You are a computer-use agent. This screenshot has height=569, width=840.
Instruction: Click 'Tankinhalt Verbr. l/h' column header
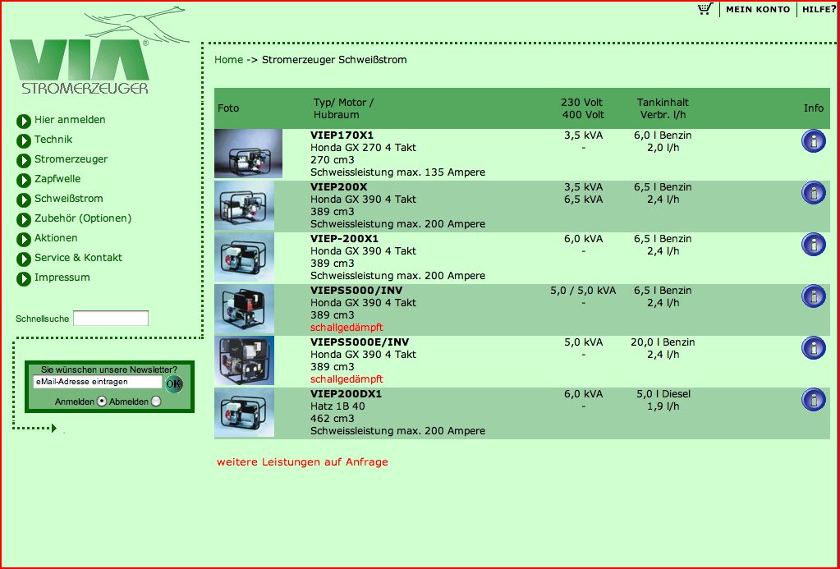tap(663, 108)
